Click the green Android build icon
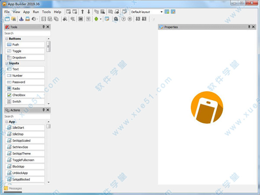260x195 pixels. (x=96, y=19)
